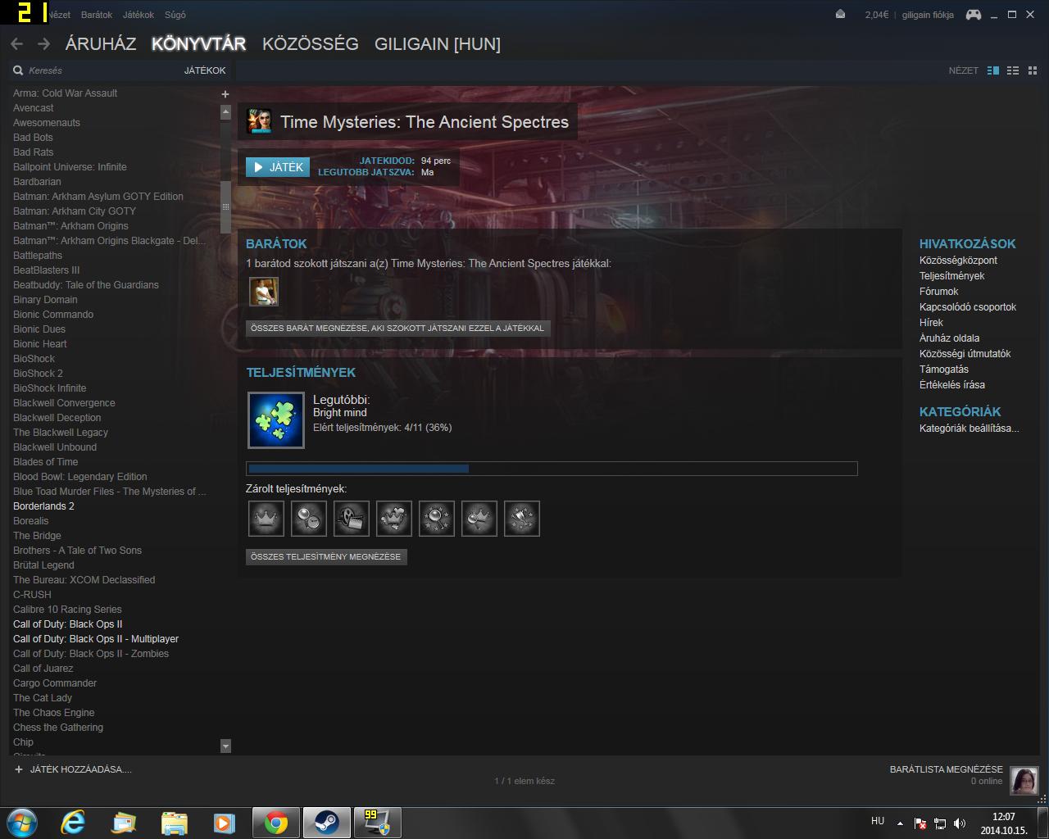Open Értékelés írása link
The height and width of the screenshot is (839, 1049).
952,385
